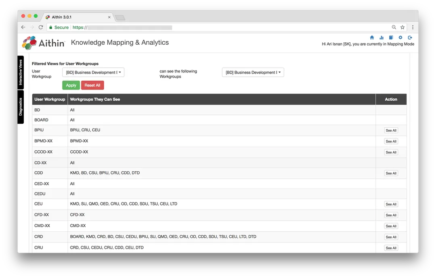Click the zoom magnifier in address bar
Viewport: 436px width, 278px height.
(x=394, y=27)
